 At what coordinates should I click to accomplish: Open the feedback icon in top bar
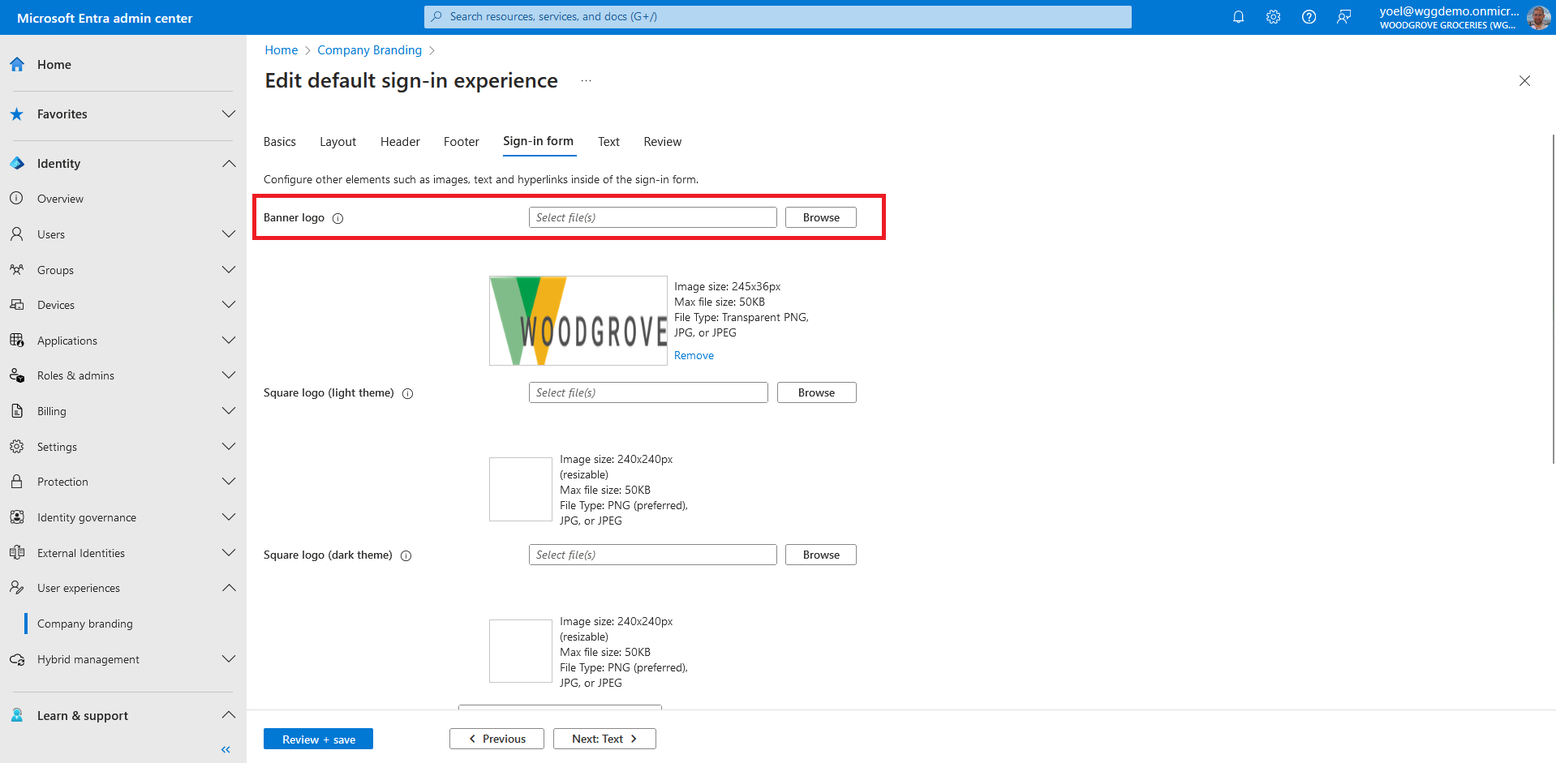1343,17
